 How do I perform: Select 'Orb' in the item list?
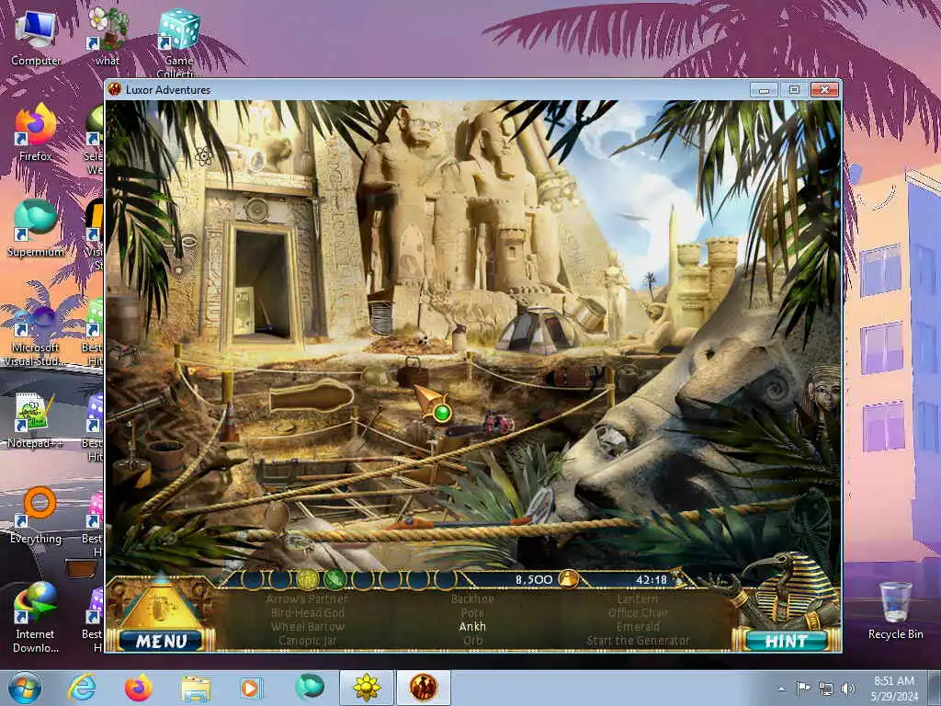[x=472, y=641]
